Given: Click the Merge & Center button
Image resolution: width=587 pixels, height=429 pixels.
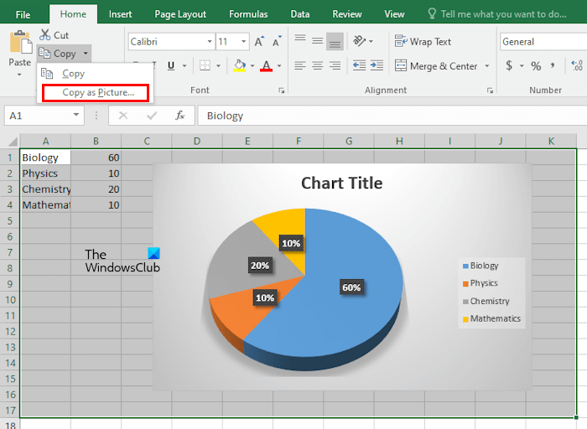Looking at the screenshot, I should (x=436, y=66).
